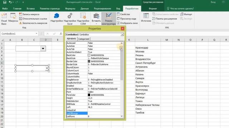Click the selected combo box dropdown arrow
This screenshot has height=128, width=229.
47,68
